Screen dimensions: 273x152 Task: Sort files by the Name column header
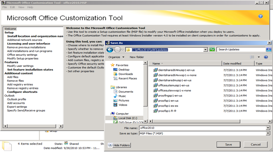coord(185,64)
